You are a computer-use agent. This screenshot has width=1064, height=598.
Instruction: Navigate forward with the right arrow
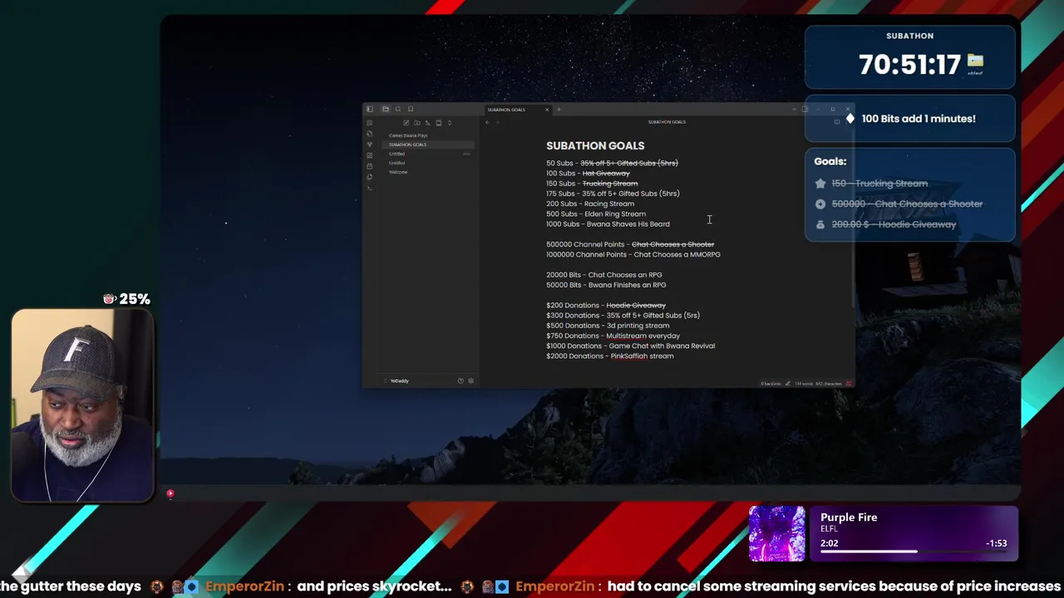coord(497,122)
